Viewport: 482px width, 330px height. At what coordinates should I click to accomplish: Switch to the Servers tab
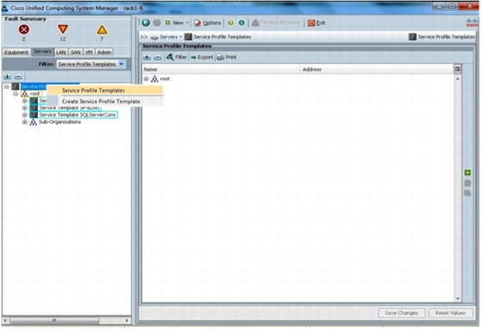[x=42, y=52]
